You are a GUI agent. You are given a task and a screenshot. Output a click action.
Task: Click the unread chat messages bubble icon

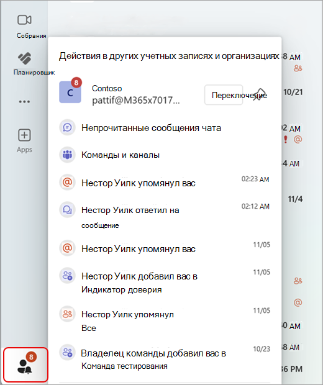(67, 128)
